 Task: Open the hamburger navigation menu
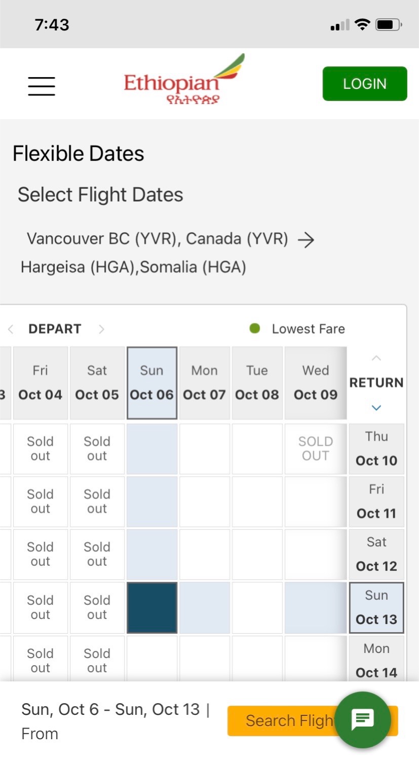pos(42,86)
